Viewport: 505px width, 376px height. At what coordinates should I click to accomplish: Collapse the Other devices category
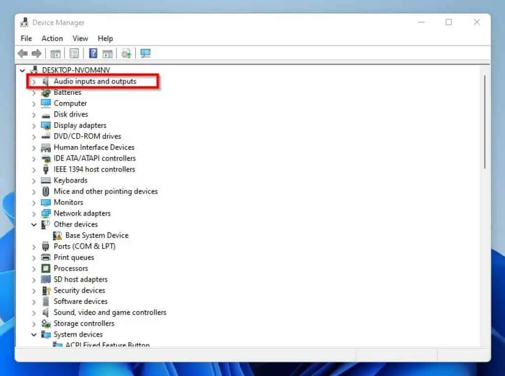coord(34,224)
